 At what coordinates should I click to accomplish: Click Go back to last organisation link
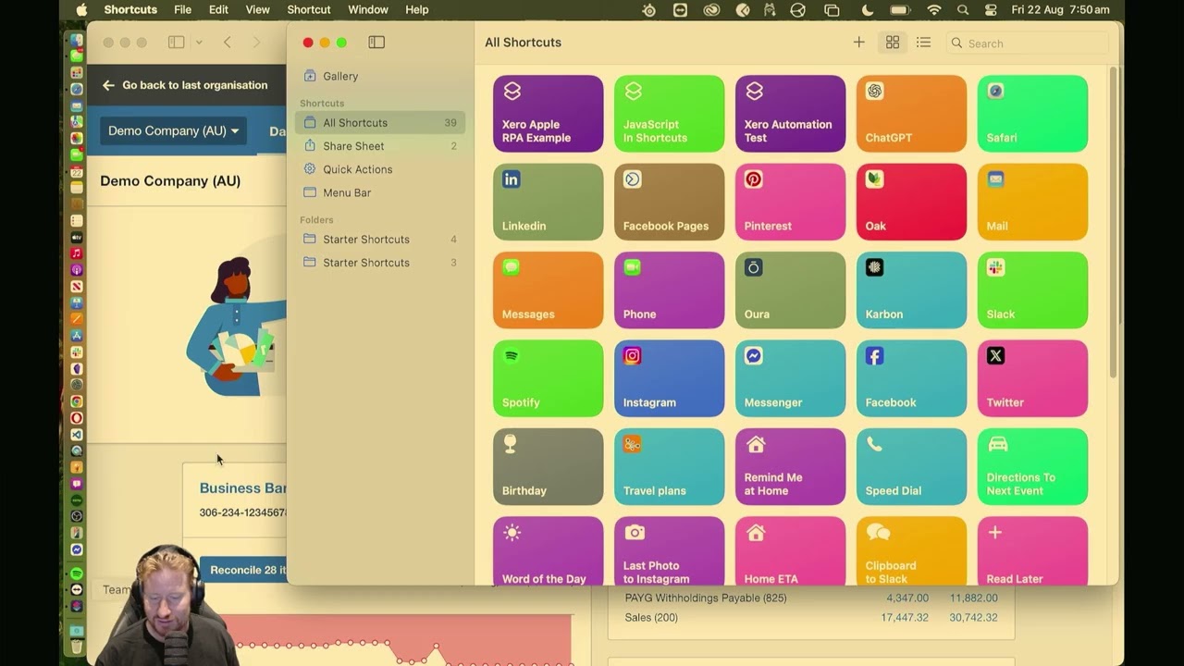tap(185, 85)
